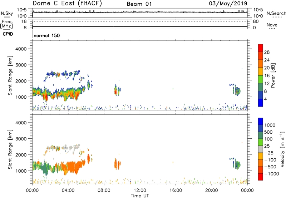Pick the orange −500 to −100 Velocity segment
The height and width of the screenshot is (198, 286).
[261, 163]
